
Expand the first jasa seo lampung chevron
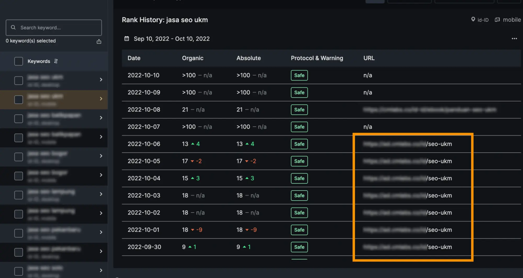101,194
